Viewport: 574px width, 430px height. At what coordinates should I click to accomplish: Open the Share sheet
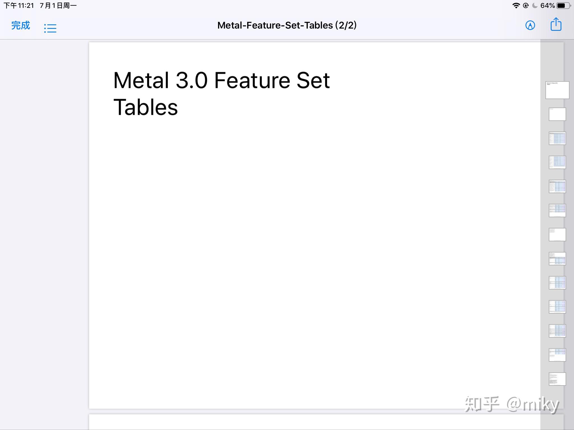pos(556,25)
